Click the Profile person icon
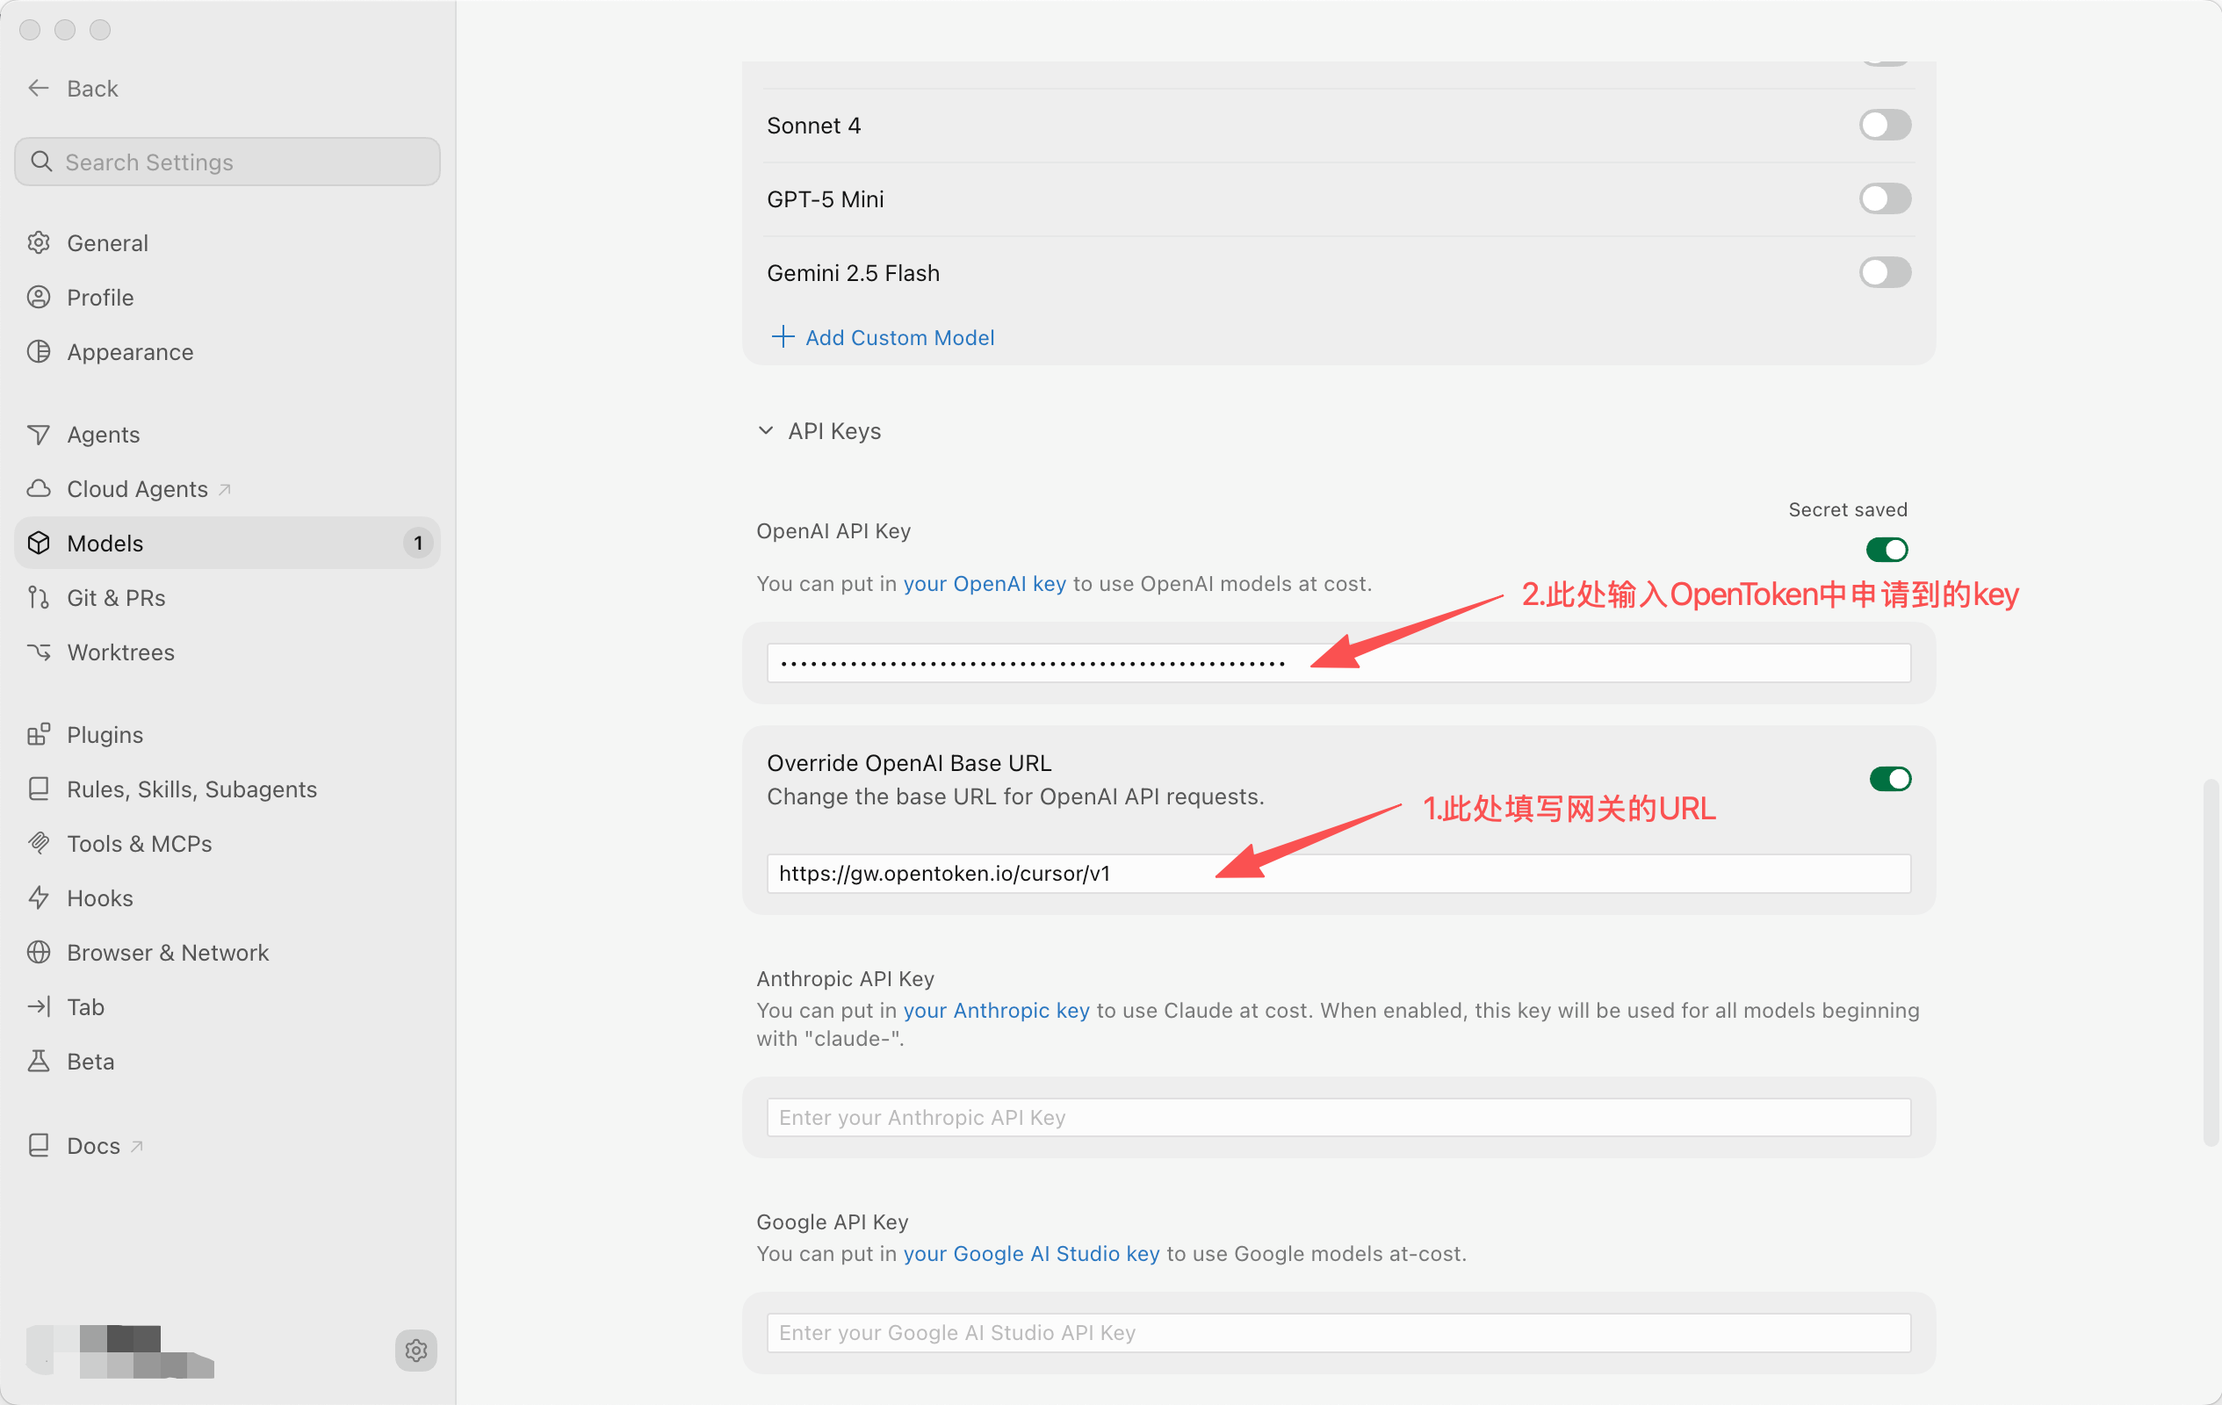2222x1405 pixels. tap(39, 297)
